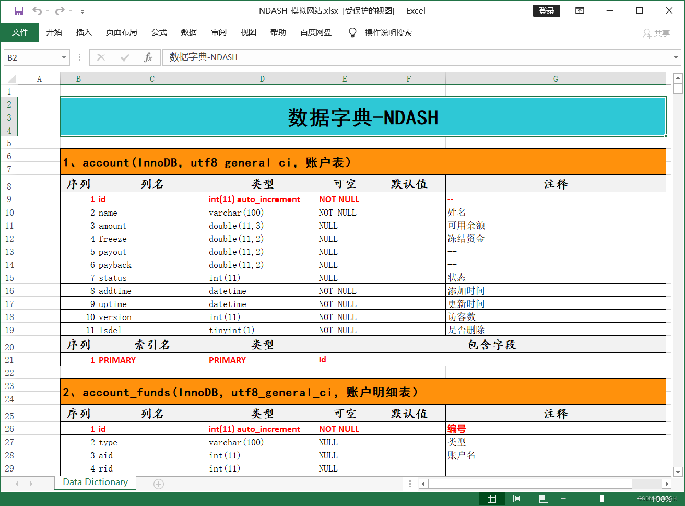Click cell with text amount

pos(152,226)
